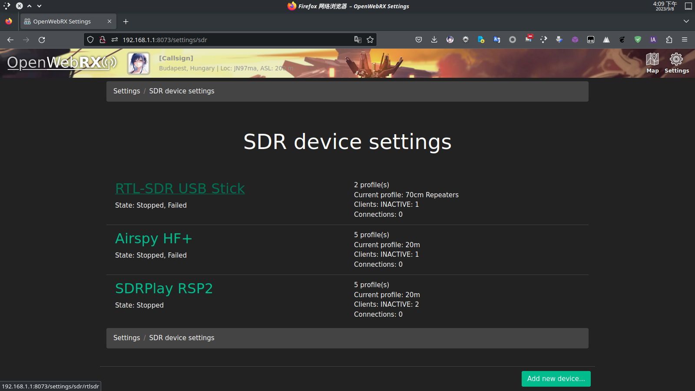Bookmark this page with the star icon
The image size is (695, 391).
coord(370,40)
